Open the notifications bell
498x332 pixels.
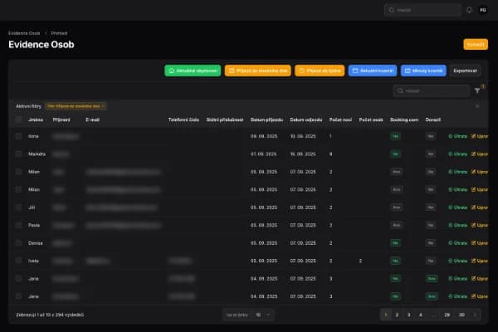click(469, 10)
